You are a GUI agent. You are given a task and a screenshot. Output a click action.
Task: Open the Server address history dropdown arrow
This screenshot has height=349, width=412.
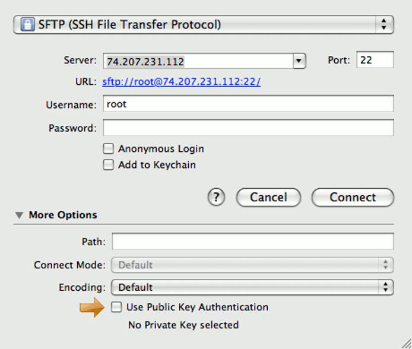point(299,61)
